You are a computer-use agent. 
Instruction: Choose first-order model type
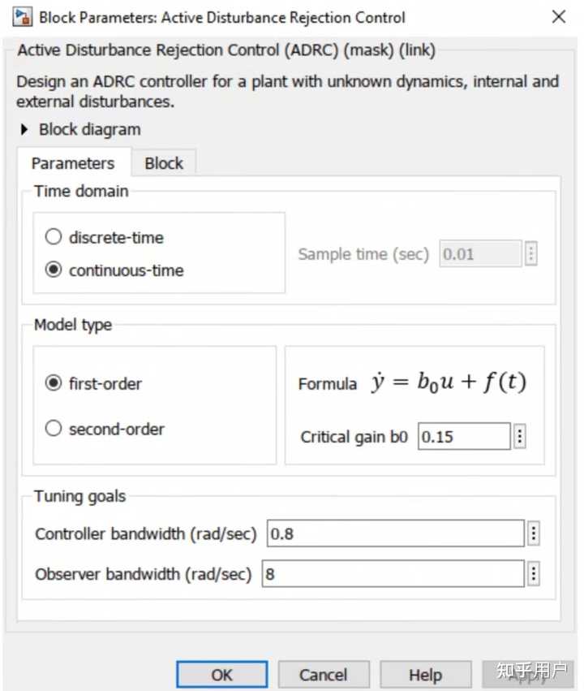coord(54,383)
